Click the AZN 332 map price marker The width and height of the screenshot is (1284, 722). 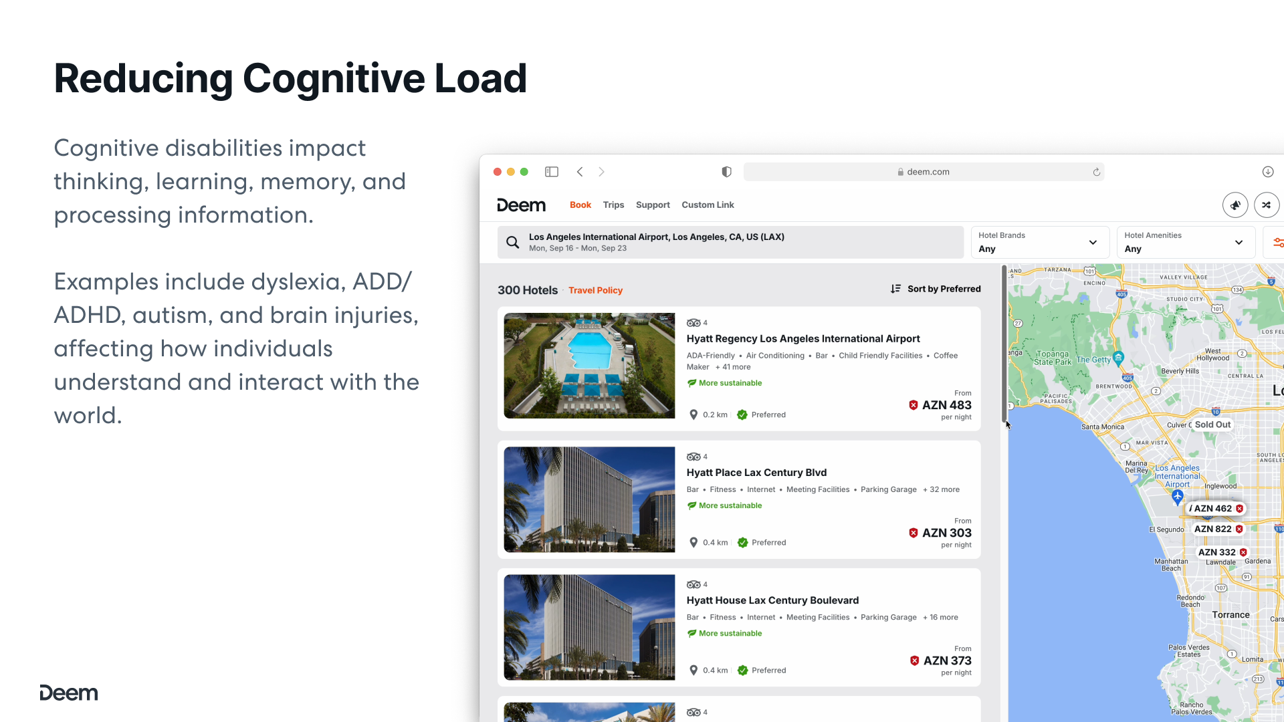1222,552
